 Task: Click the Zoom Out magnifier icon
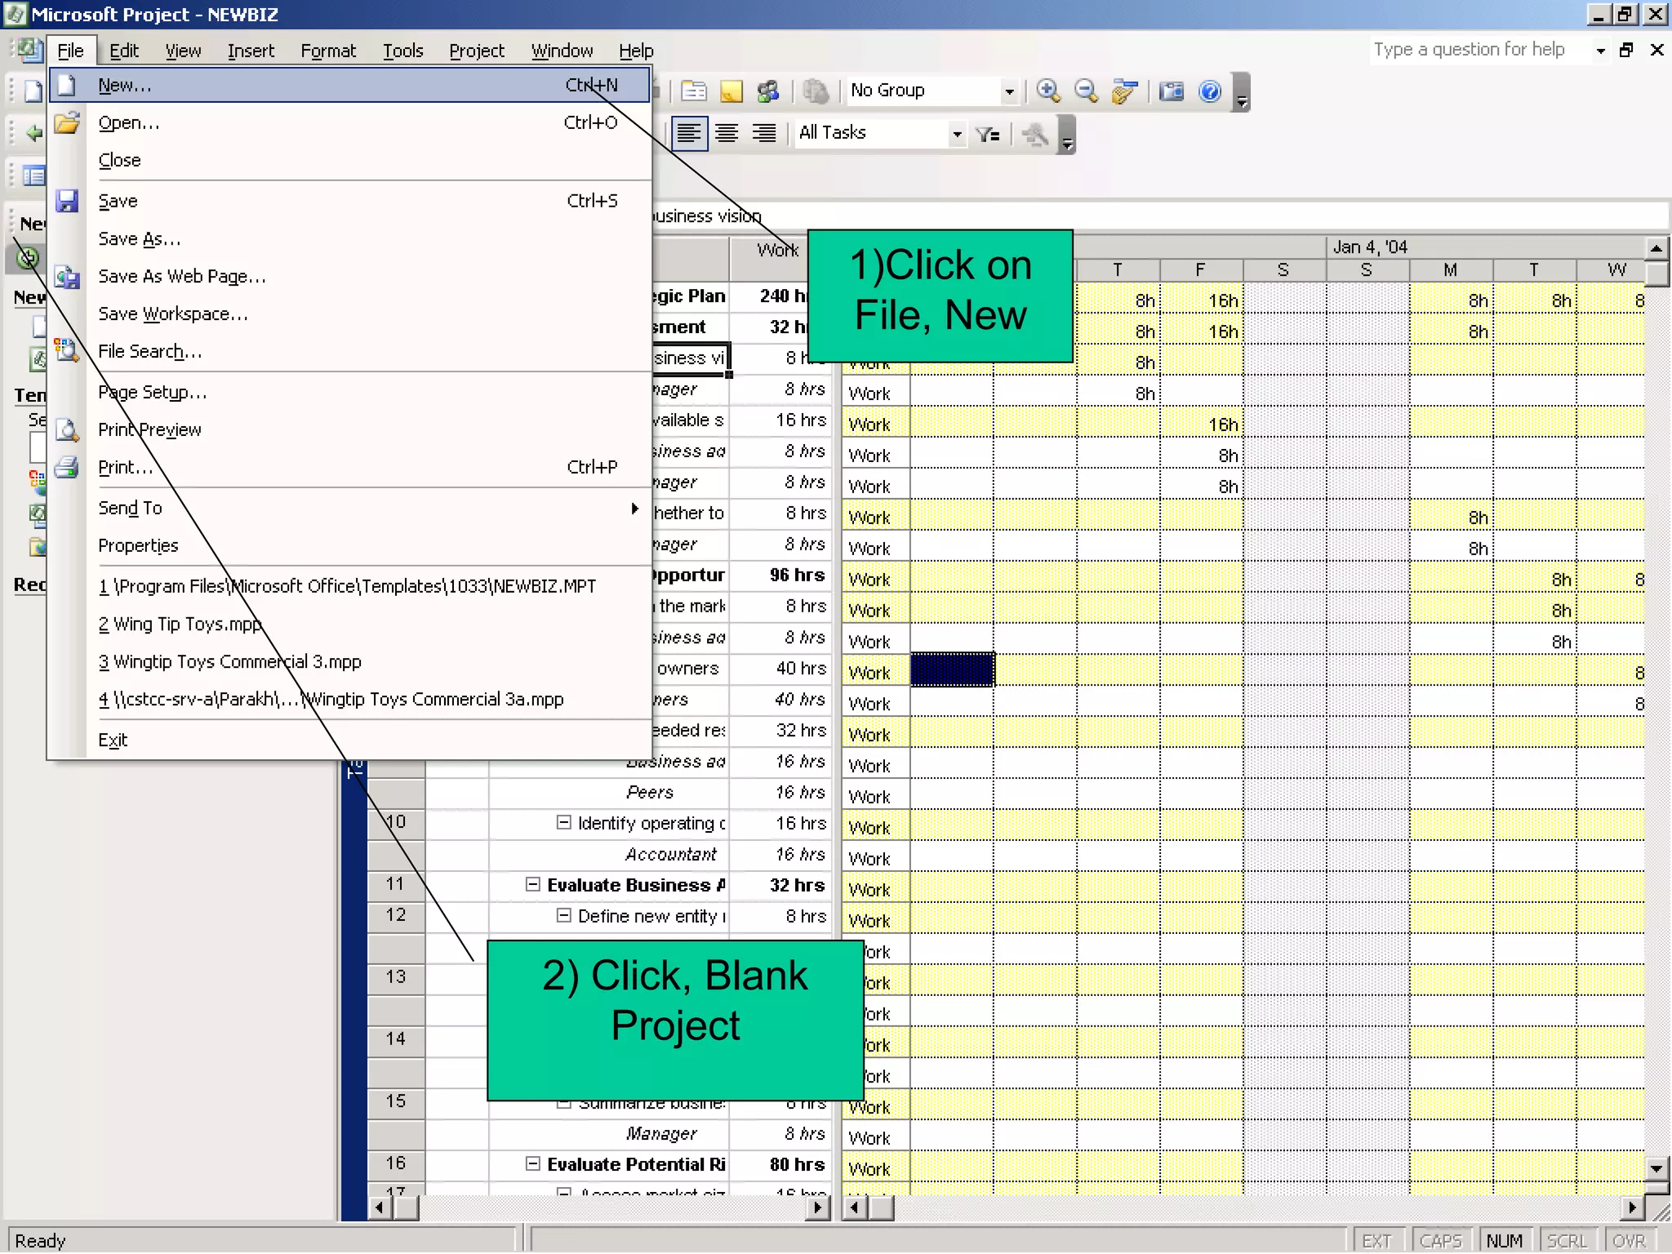1086,91
